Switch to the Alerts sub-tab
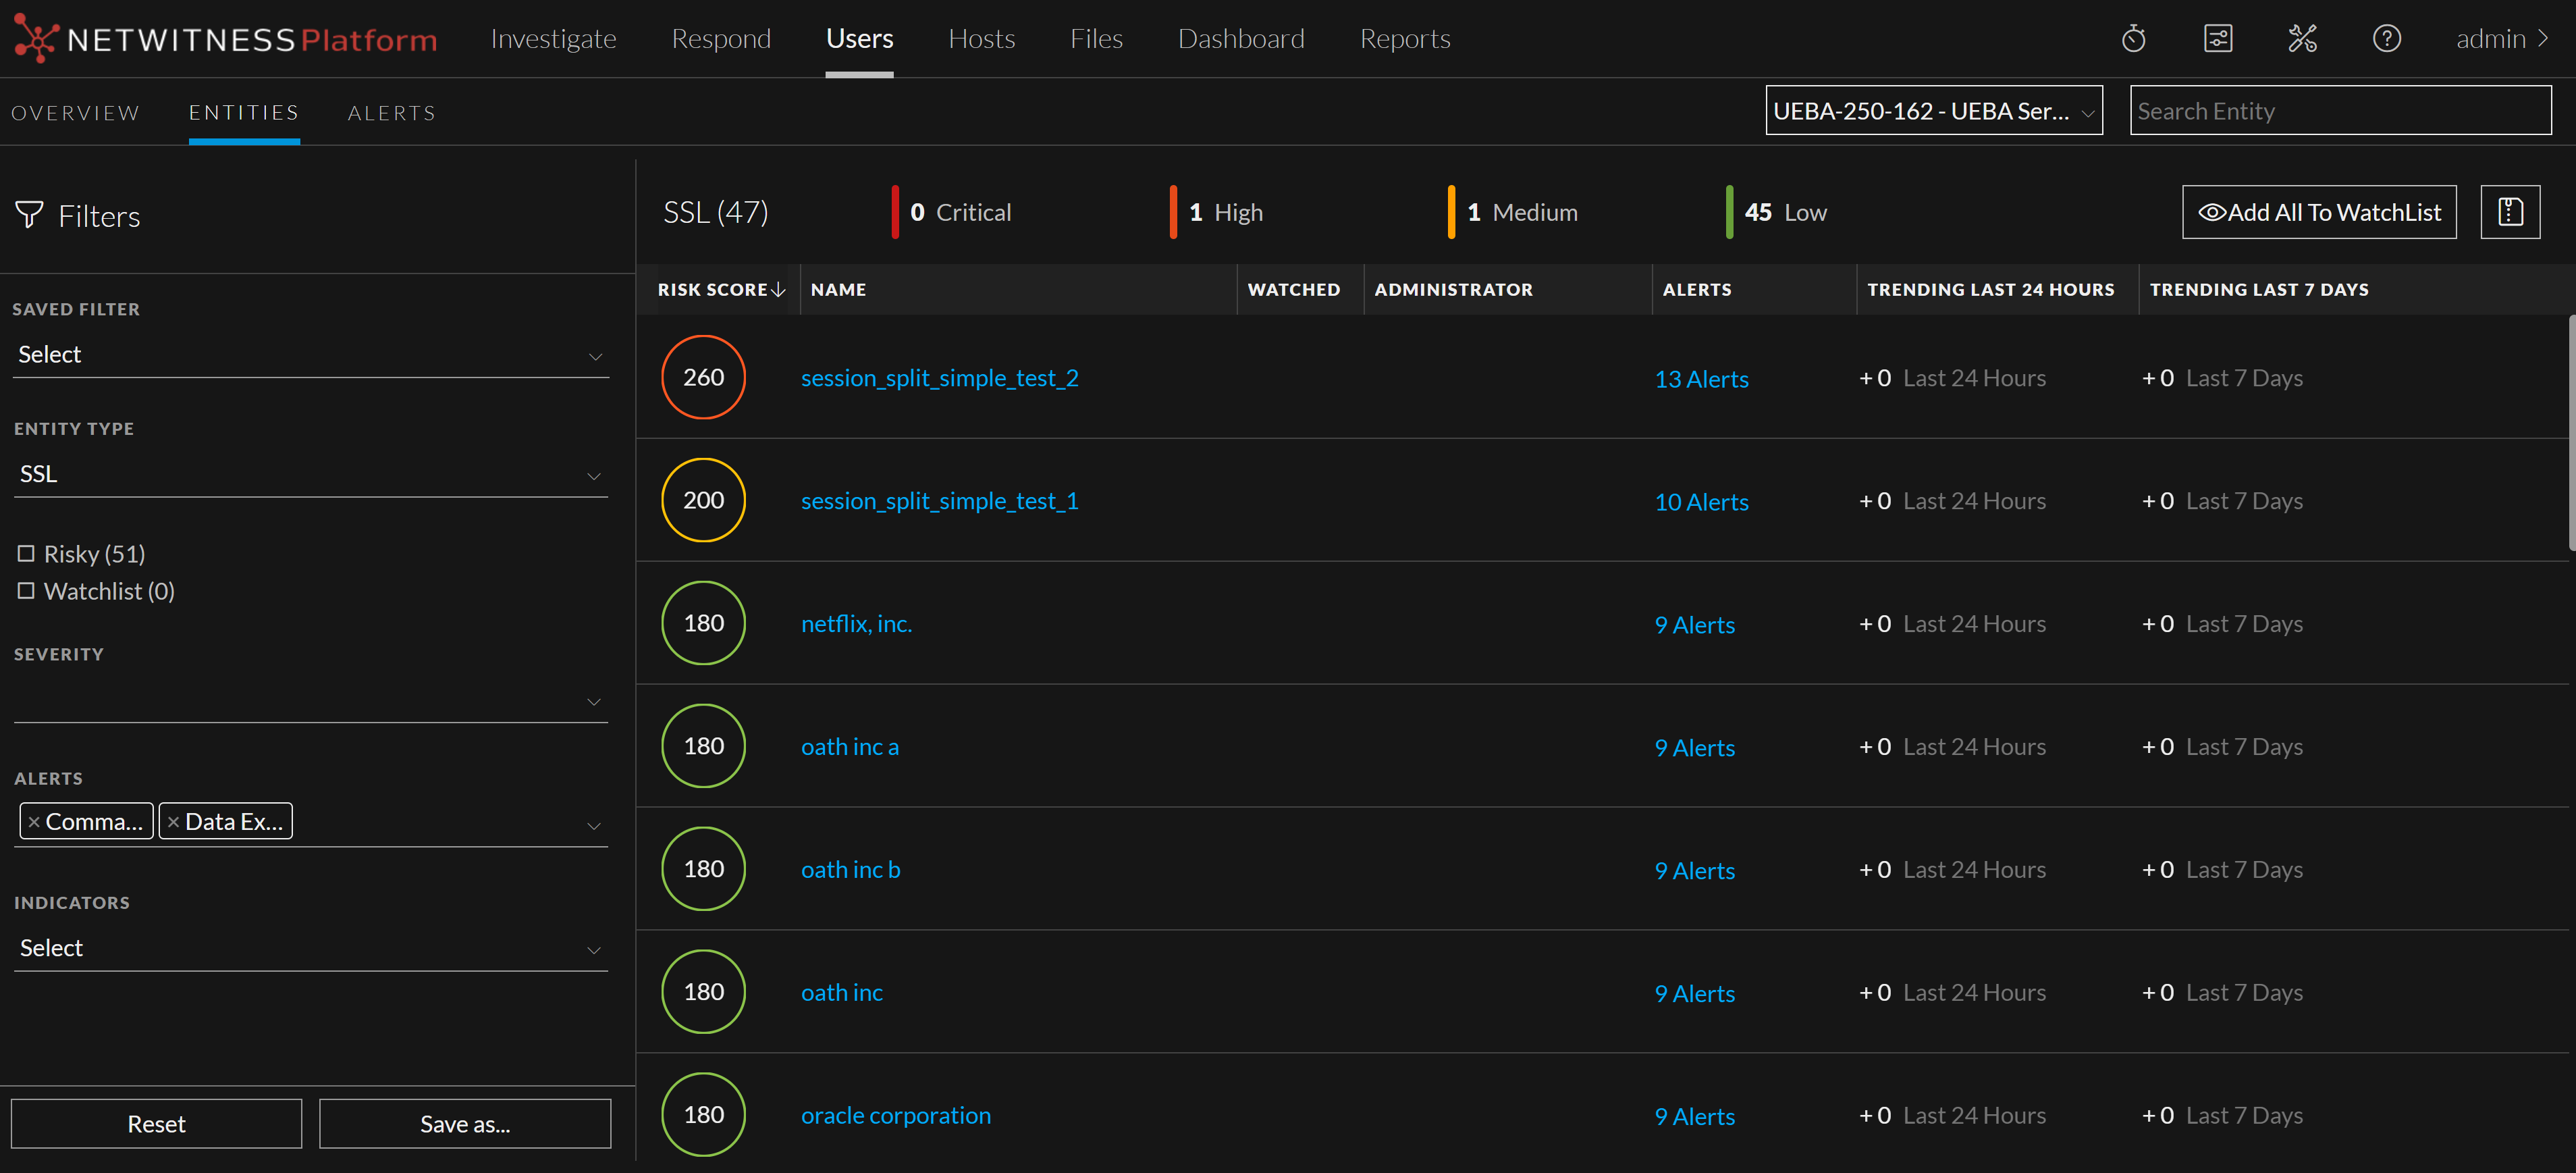 [391, 113]
